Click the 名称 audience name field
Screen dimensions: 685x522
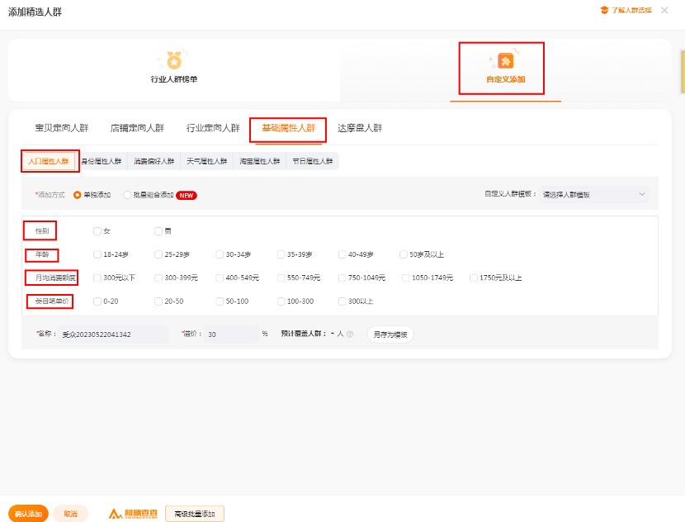(112, 335)
